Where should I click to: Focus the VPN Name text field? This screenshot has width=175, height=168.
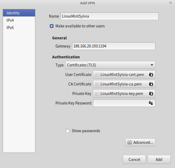109,16
